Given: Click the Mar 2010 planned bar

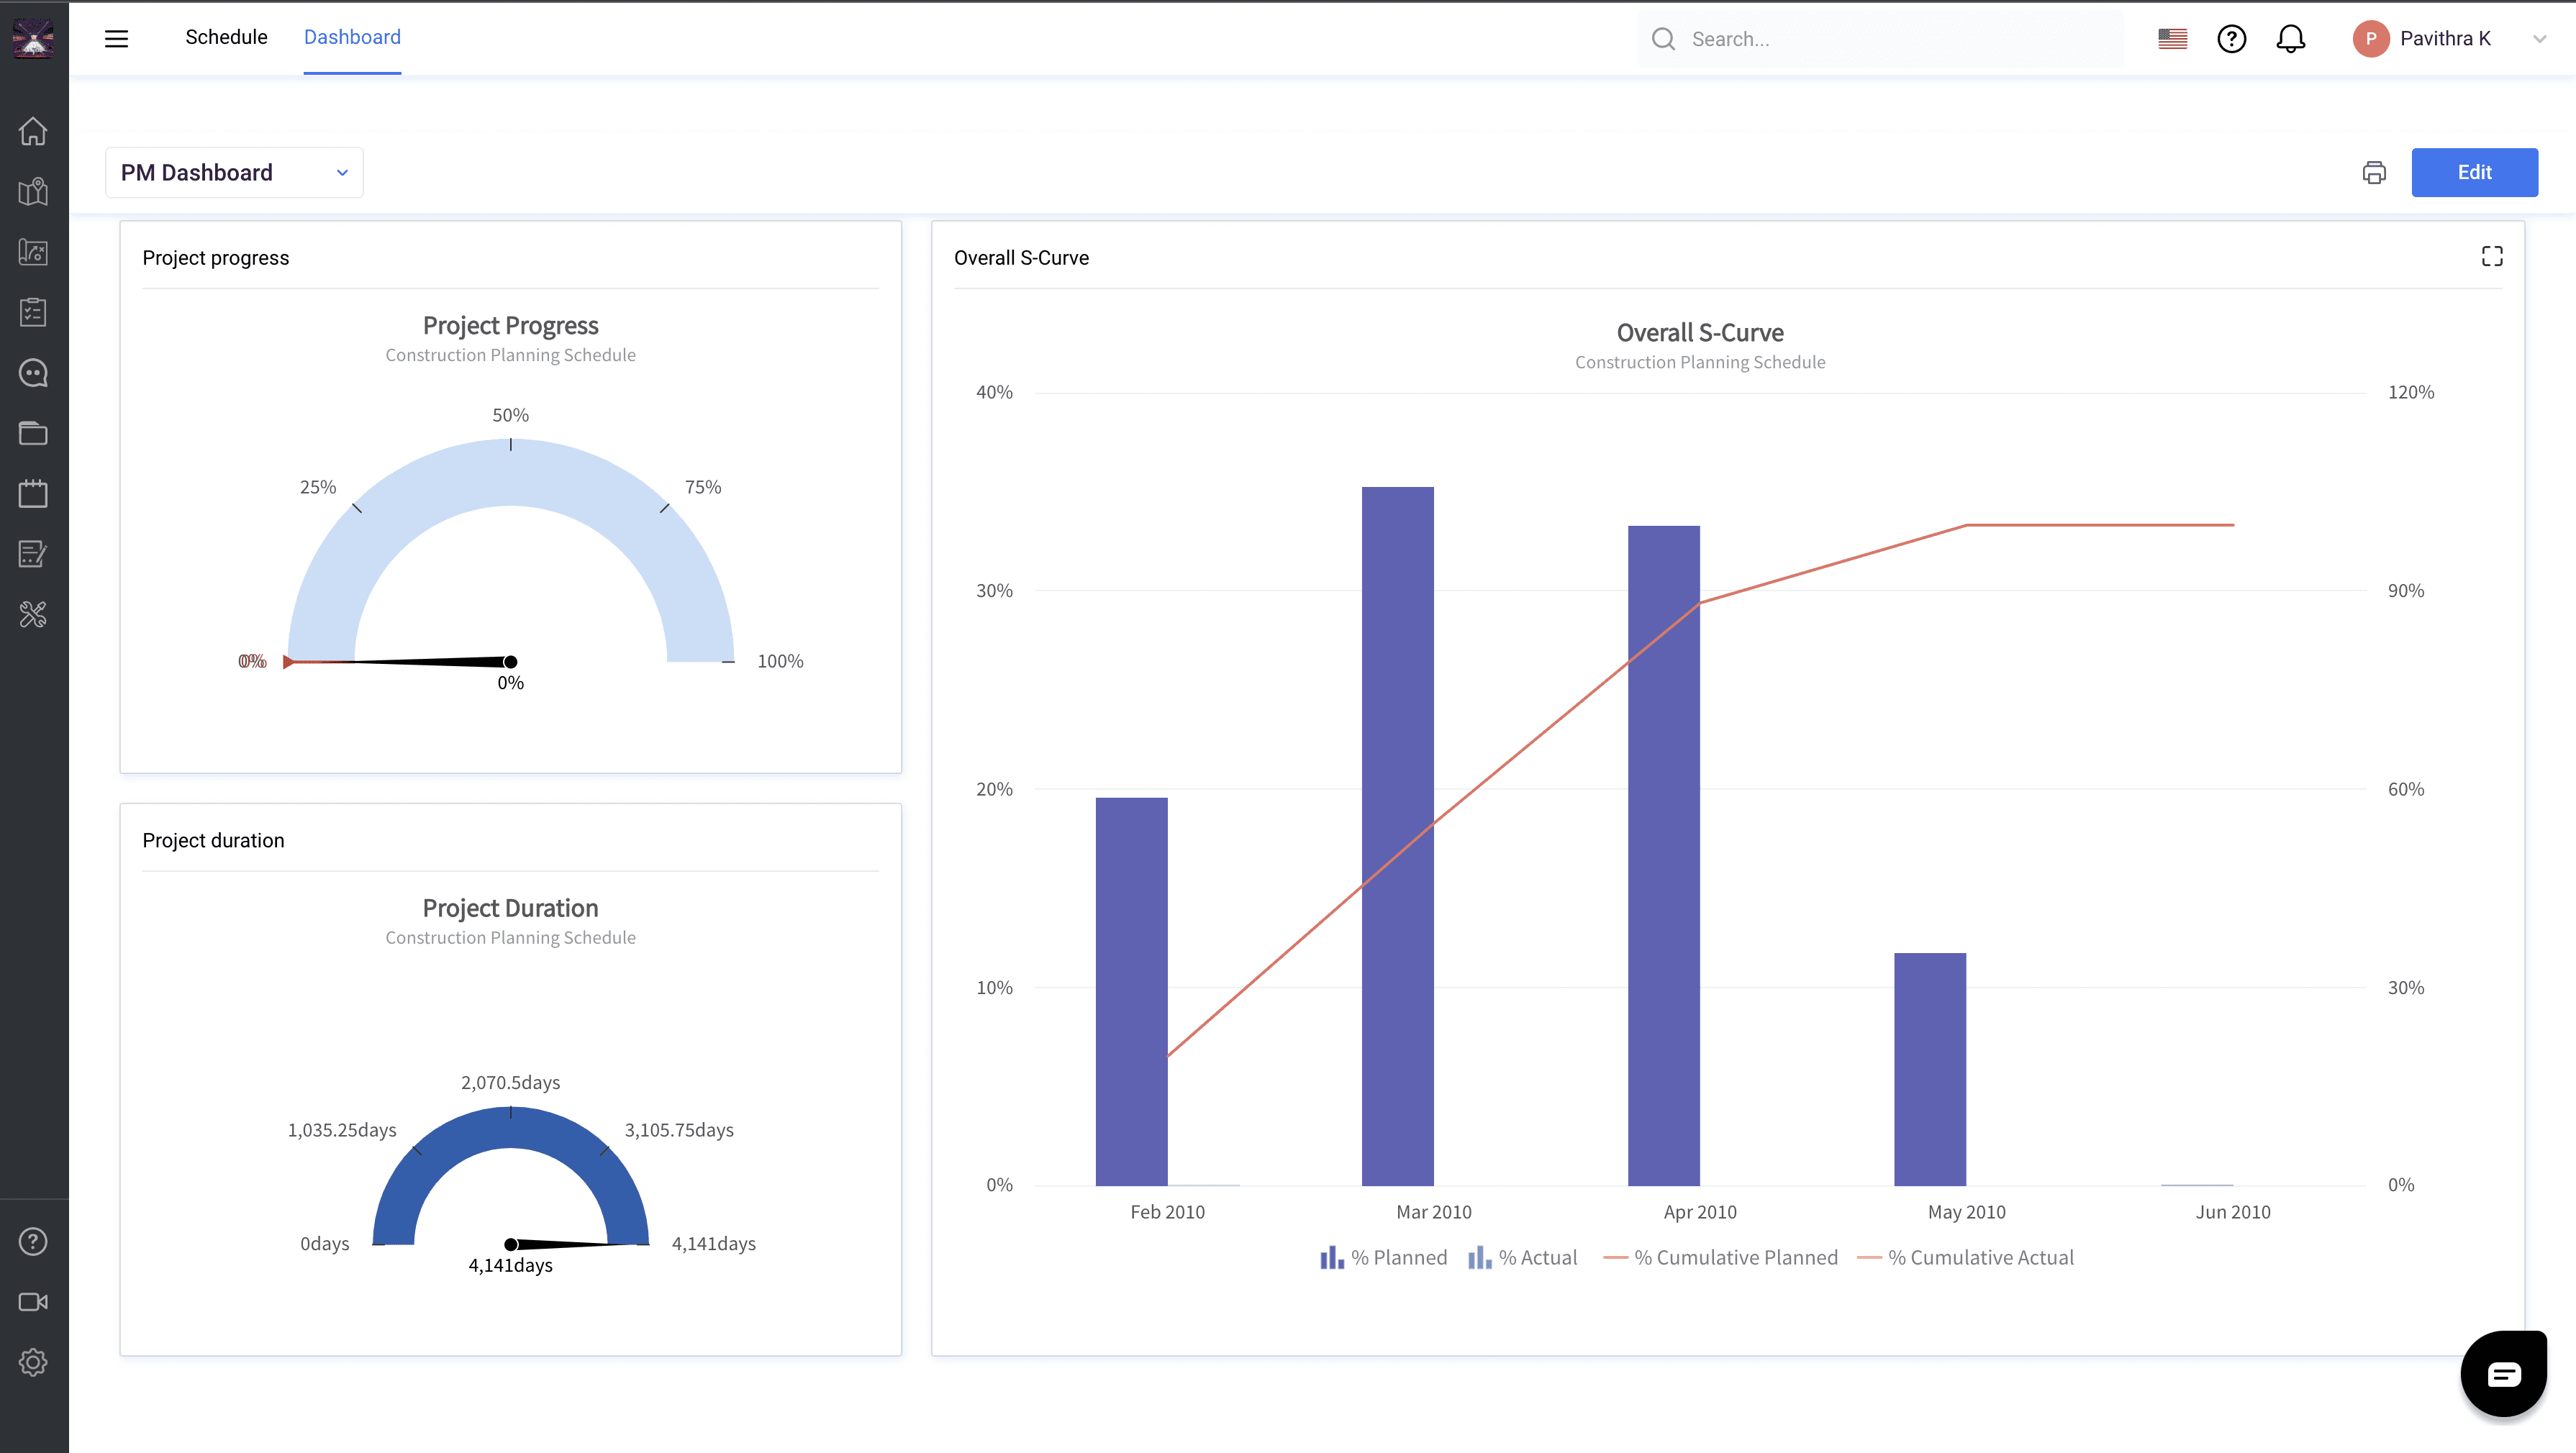Looking at the screenshot, I should [x=1397, y=836].
